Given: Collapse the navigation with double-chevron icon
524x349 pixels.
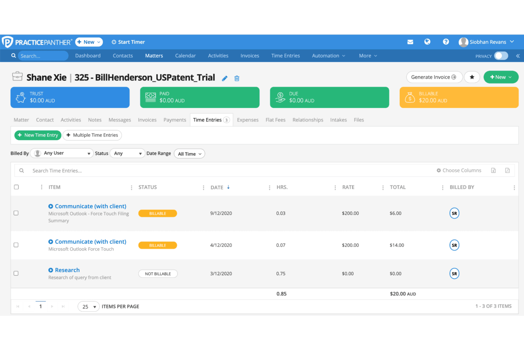Looking at the screenshot, I should coord(518,56).
